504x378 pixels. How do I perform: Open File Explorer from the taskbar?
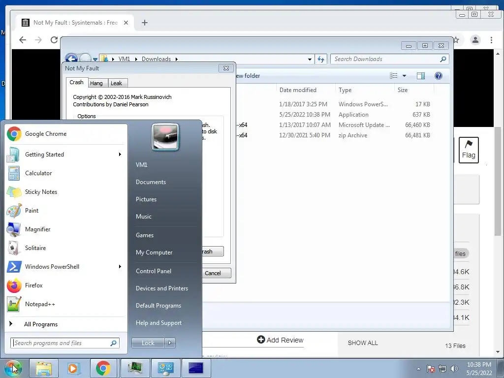tap(44, 368)
